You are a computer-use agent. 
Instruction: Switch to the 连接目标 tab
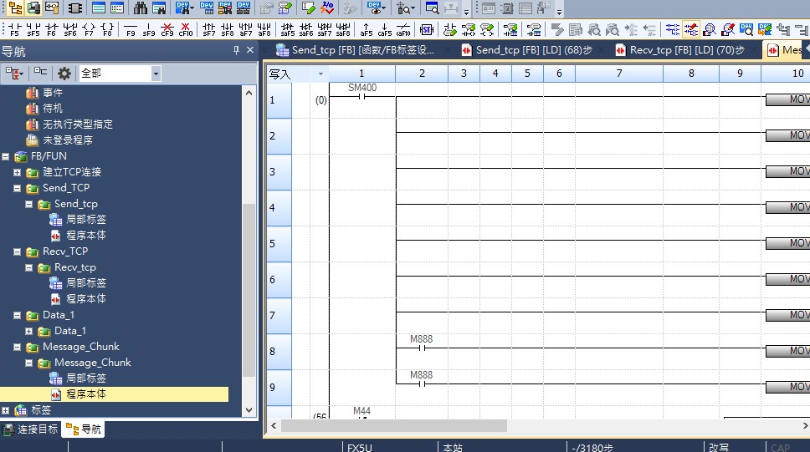[x=31, y=429]
